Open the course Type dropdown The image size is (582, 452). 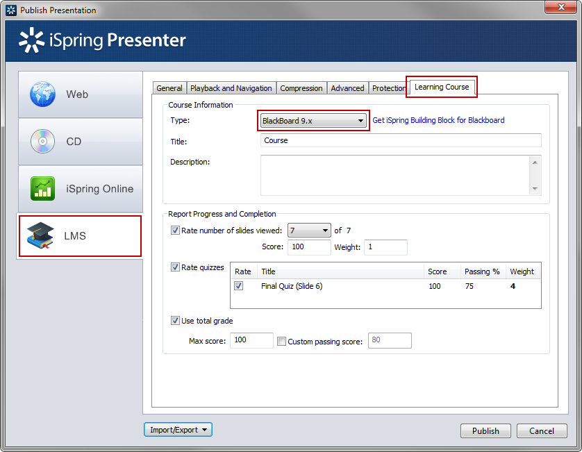tap(313, 121)
